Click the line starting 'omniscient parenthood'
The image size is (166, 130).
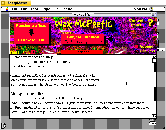(53, 76)
